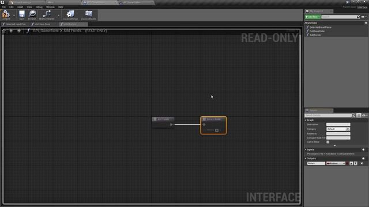The width and height of the screenshot is (369, 207).
Task: Navigate back with the graph history arrow
Action: pos(11,30)
